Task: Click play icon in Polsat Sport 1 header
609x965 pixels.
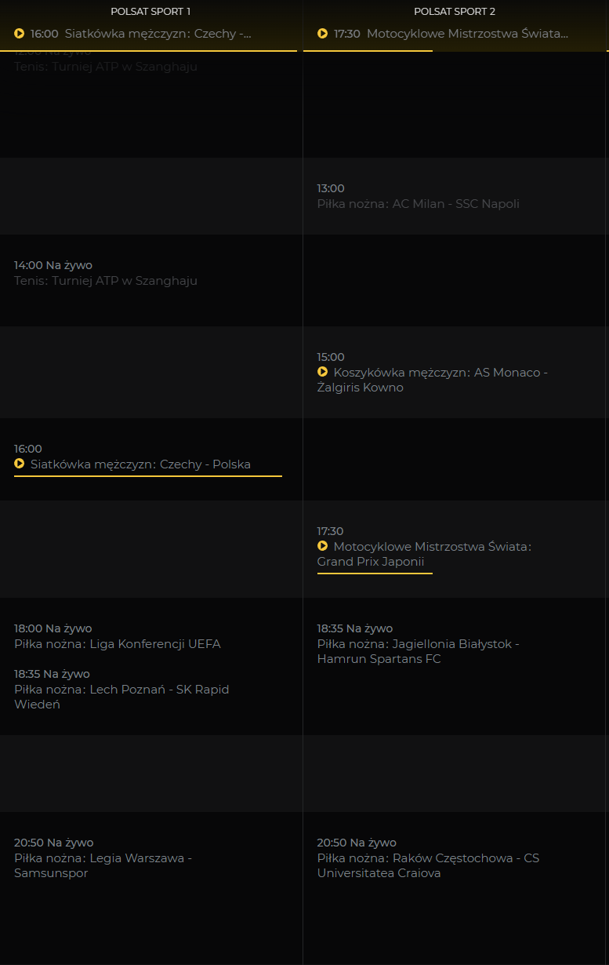Action: (x=20, y=34)
